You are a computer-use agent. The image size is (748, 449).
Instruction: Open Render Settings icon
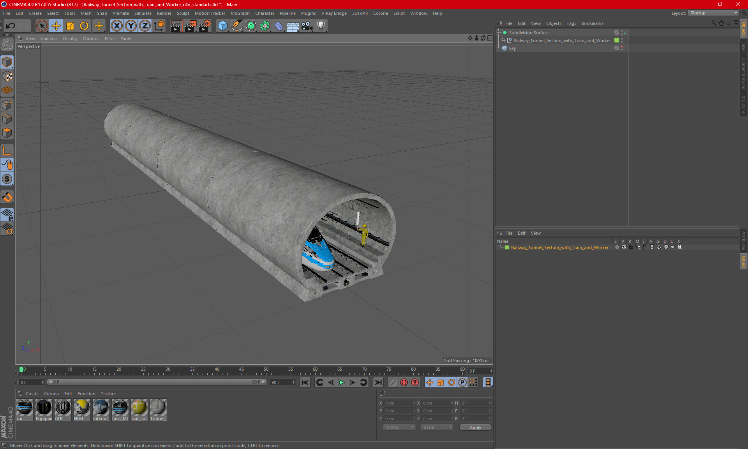205,26
